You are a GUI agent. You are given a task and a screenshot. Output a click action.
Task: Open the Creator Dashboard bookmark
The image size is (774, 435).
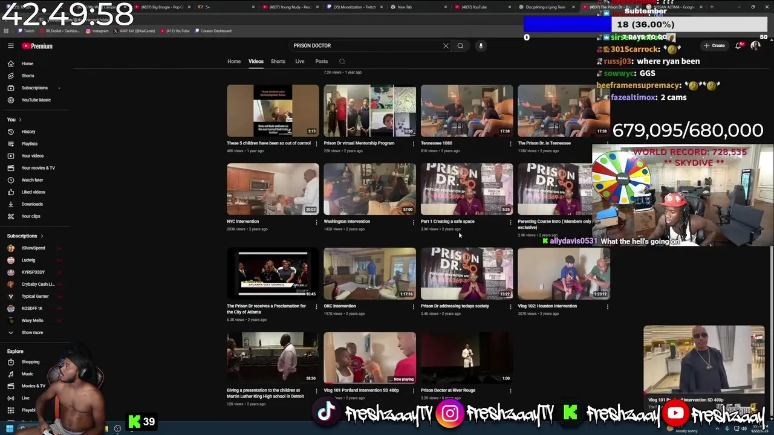[213, 31]
